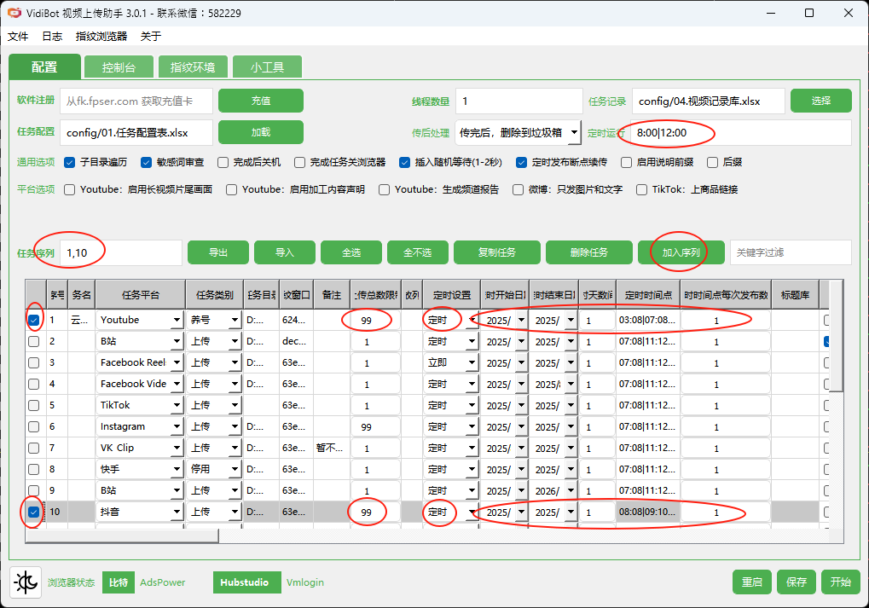
Task: Click the 加载 button
Action: click(x=261, y=132)
